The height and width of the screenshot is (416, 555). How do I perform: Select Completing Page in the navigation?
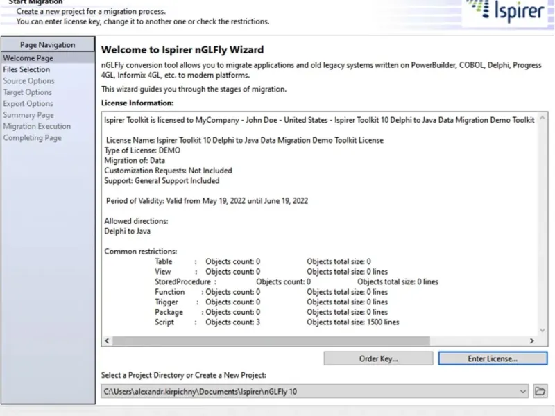point(32,137)
